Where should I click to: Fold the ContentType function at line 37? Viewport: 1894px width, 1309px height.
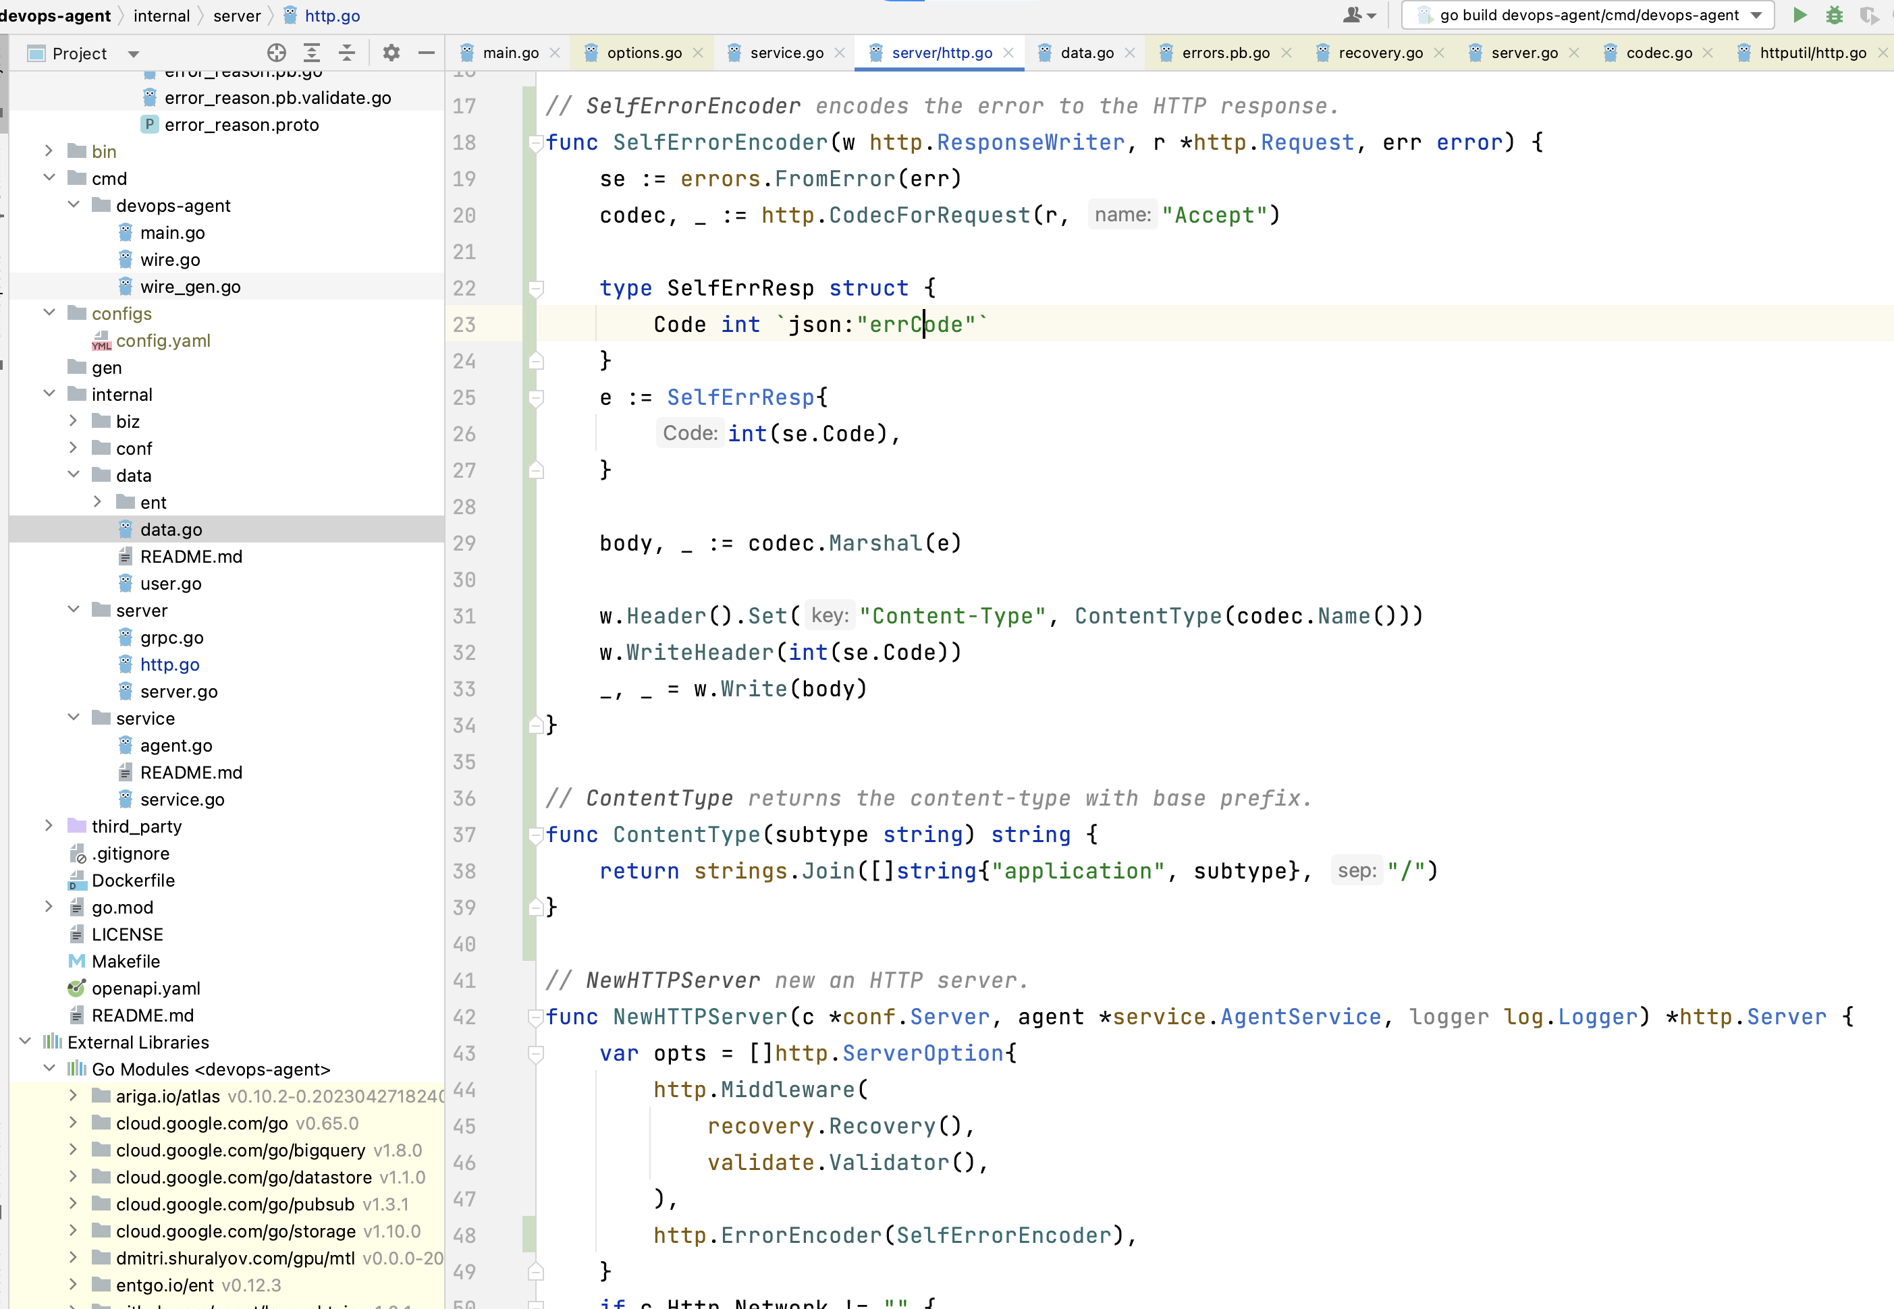coord(536,835)
